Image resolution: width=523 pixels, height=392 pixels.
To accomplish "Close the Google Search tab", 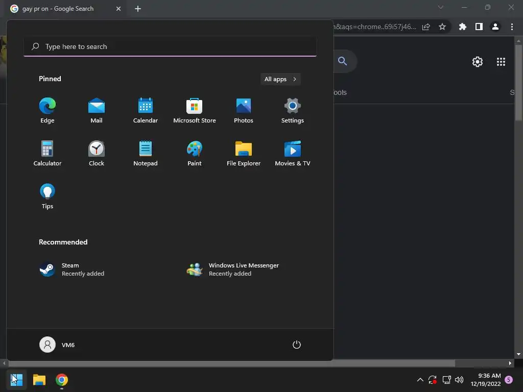I will (x=118, y=9).
